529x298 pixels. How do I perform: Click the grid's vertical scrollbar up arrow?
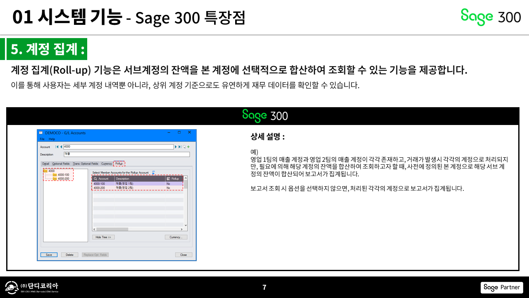coord(186,178)
